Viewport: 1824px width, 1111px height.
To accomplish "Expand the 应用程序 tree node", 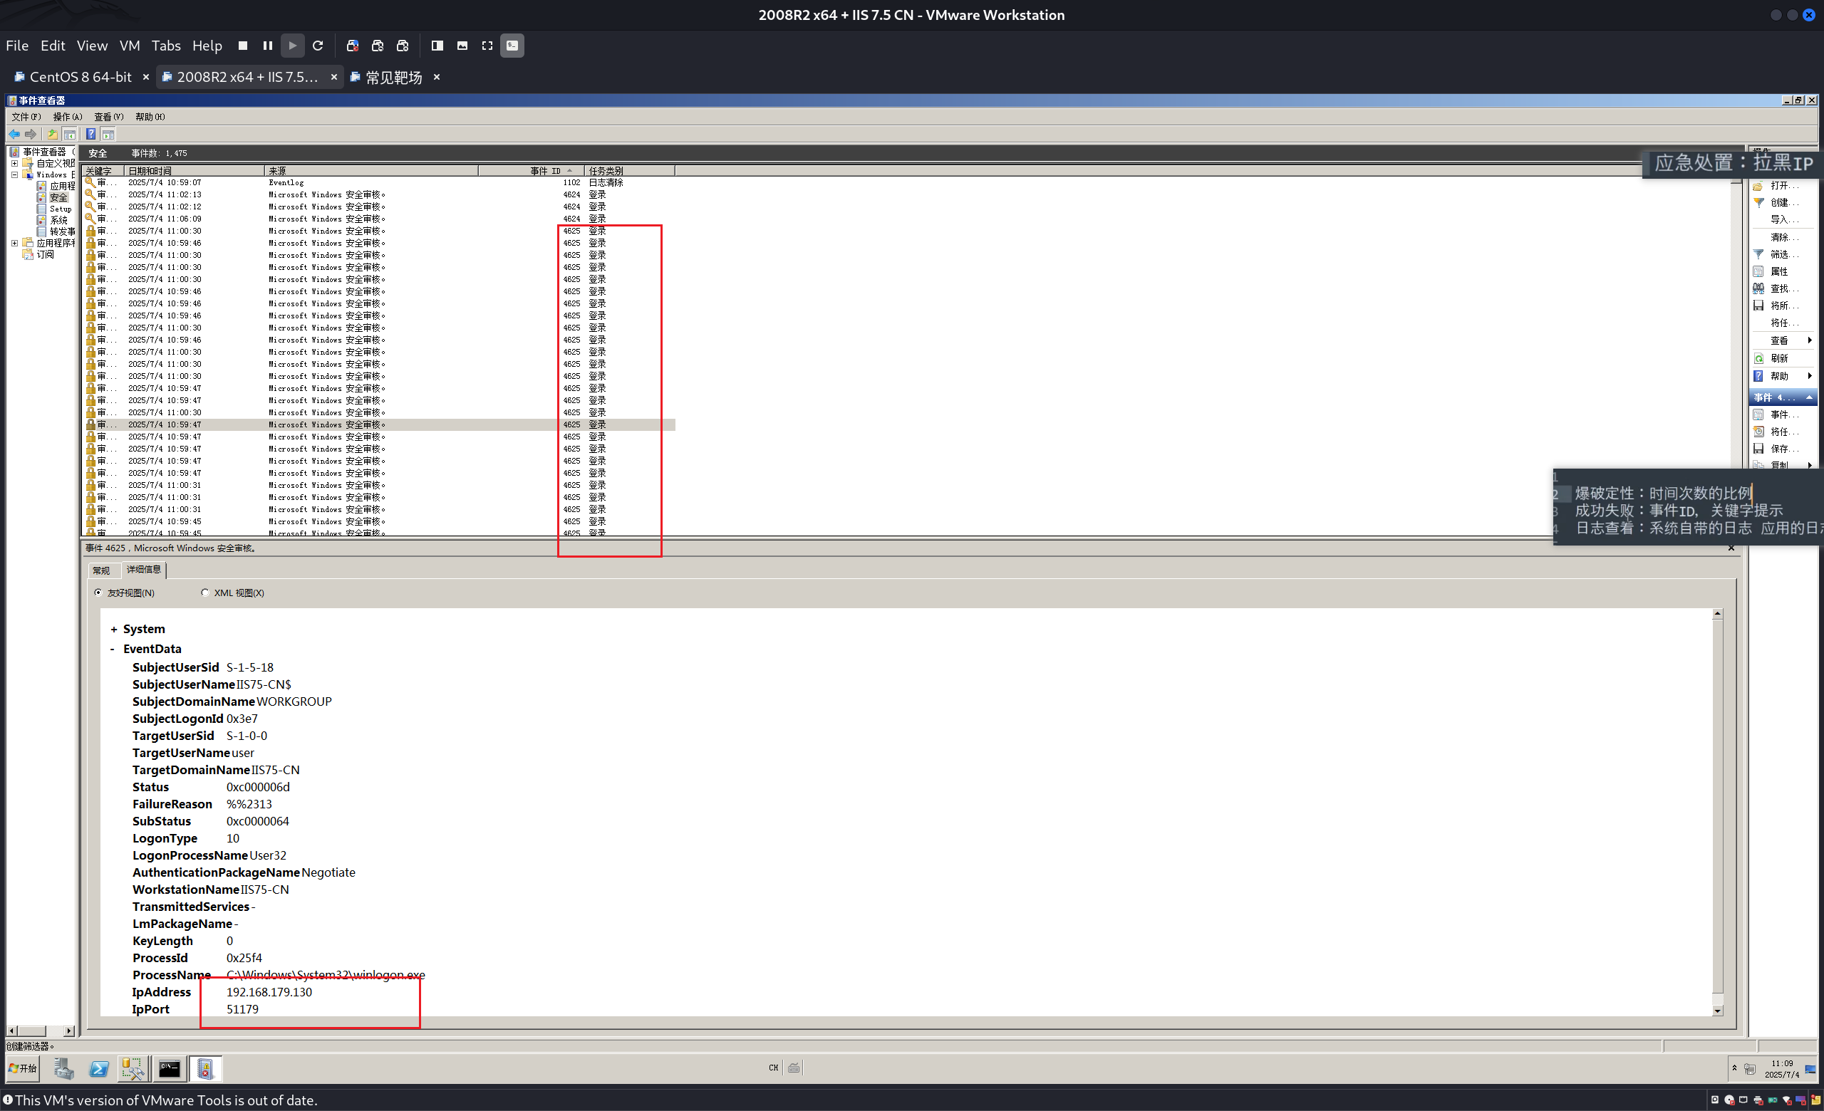I will pos(14,243).
